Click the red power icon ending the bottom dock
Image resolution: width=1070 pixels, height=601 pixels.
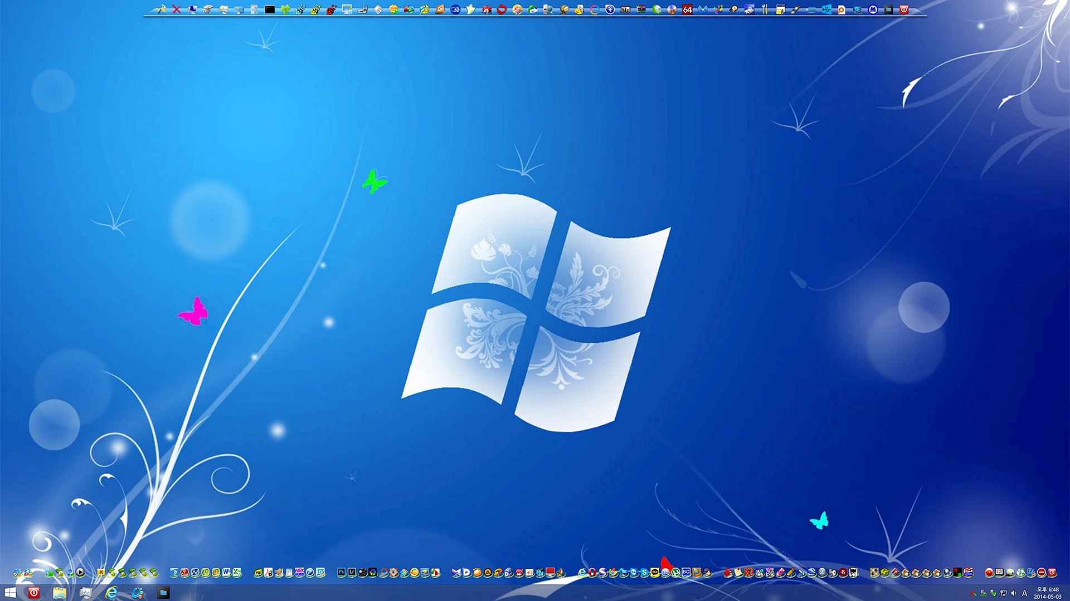pos(1052,573)
